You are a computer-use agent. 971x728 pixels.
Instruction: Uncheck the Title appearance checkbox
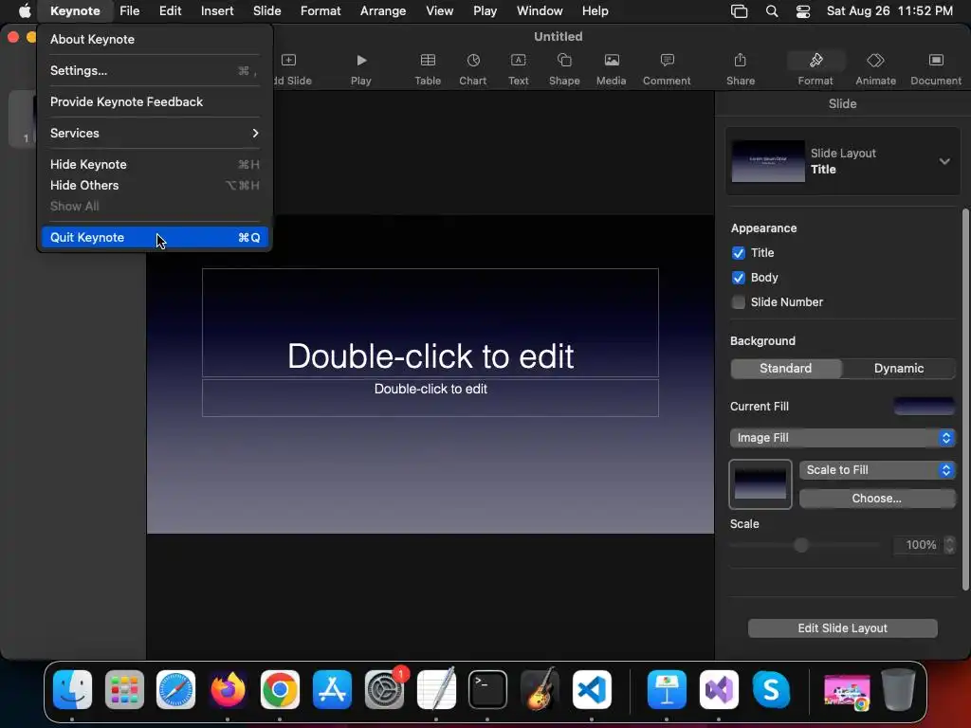click(738, 253)
